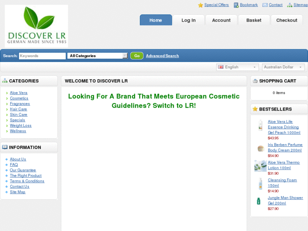
Task: Browse the Fragrances category
Action: click(20, 103)
